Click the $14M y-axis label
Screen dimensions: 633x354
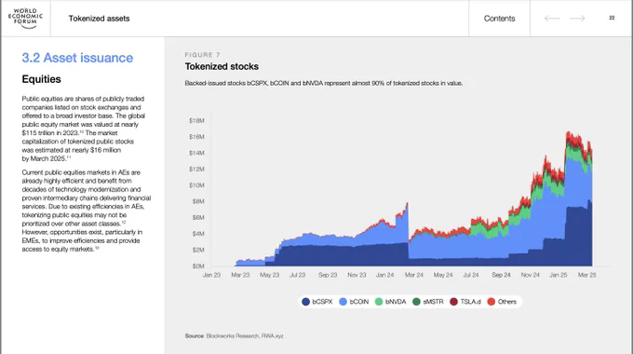(x=196, y=153)
